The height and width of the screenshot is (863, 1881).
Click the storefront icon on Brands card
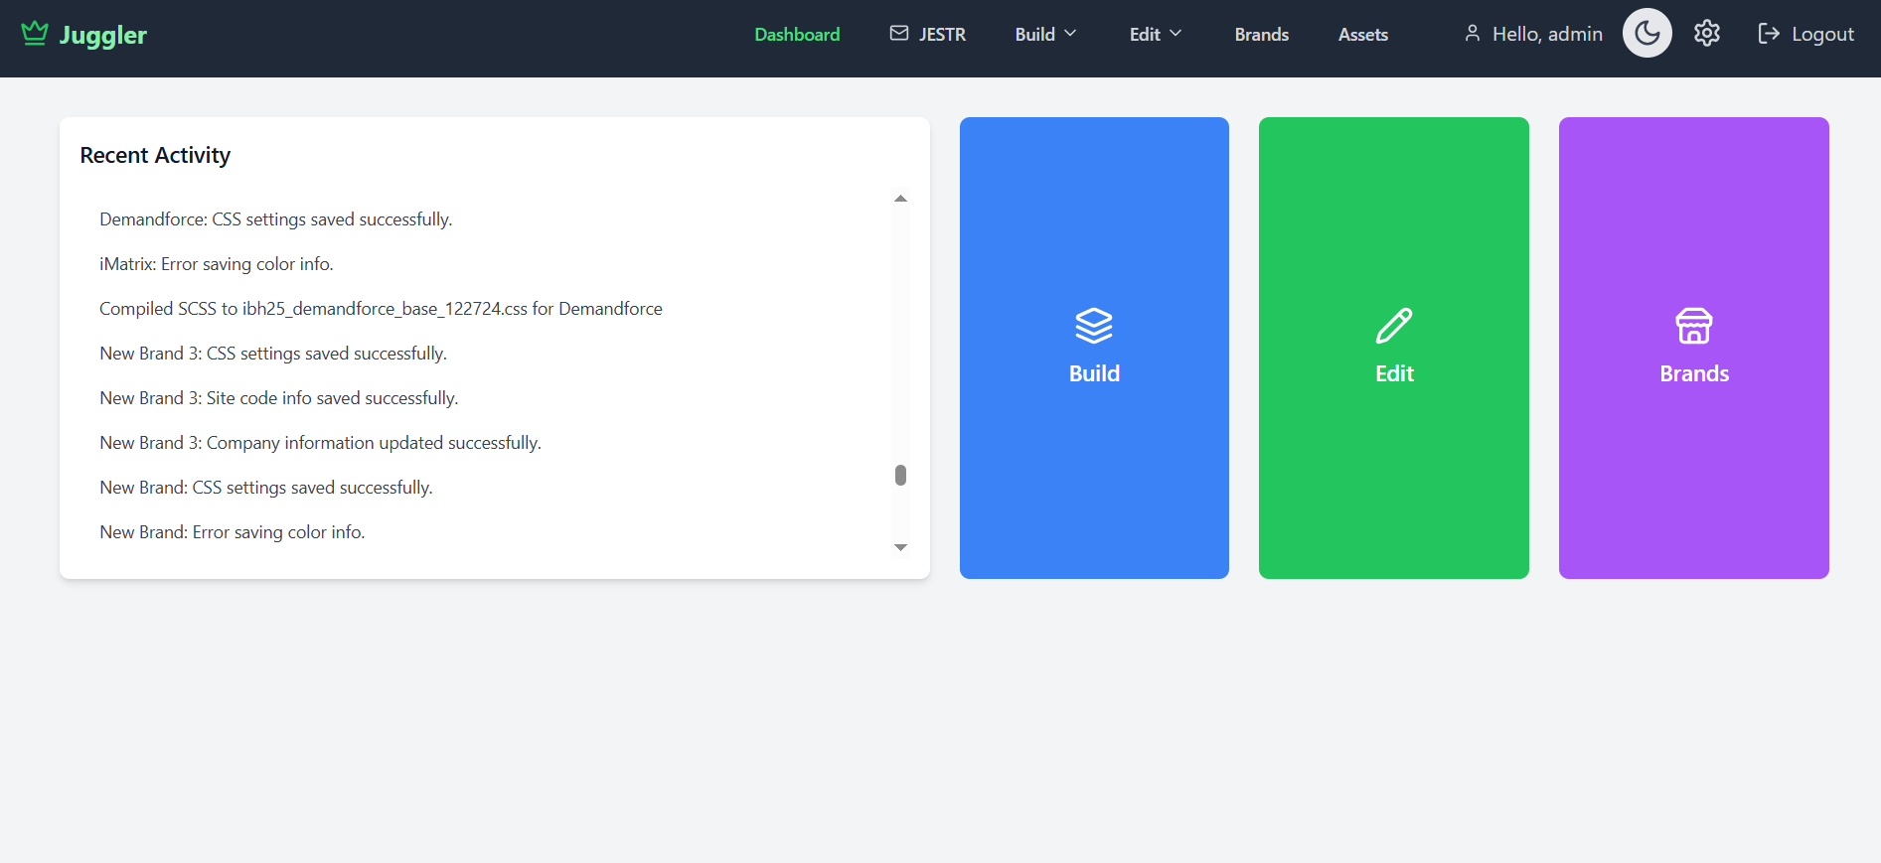1693,326
